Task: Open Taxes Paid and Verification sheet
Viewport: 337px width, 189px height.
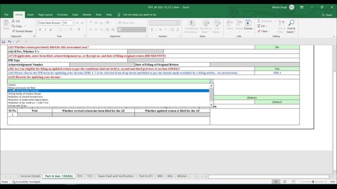Action: coord(115,176)
